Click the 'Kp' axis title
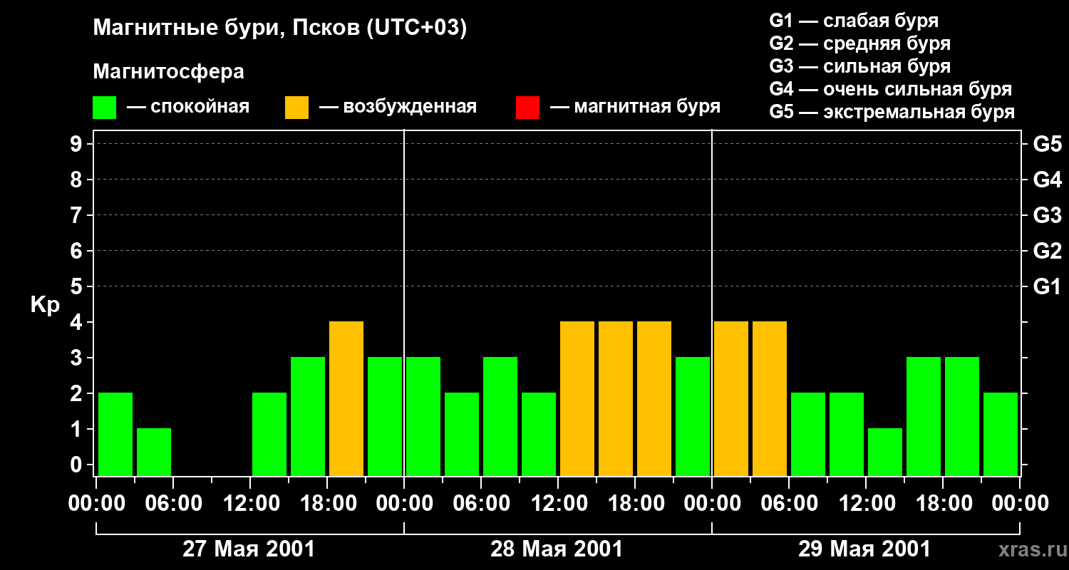 click(45, 305)
